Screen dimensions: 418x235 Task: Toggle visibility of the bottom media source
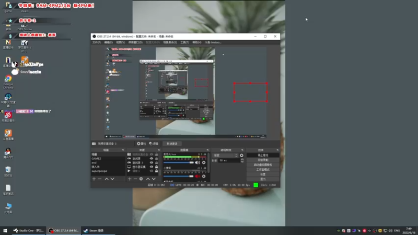(x=152, y=171)
